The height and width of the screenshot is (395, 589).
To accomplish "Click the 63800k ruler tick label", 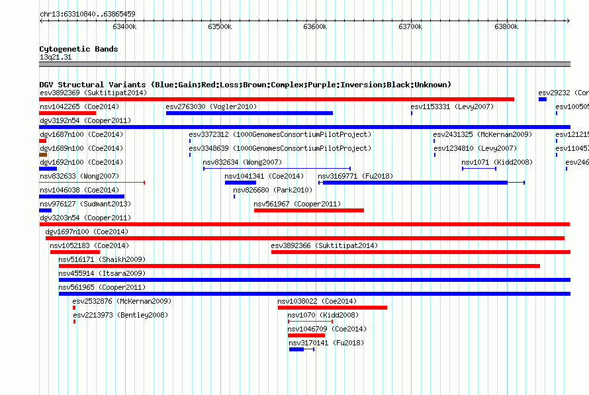I will point(506,26).
